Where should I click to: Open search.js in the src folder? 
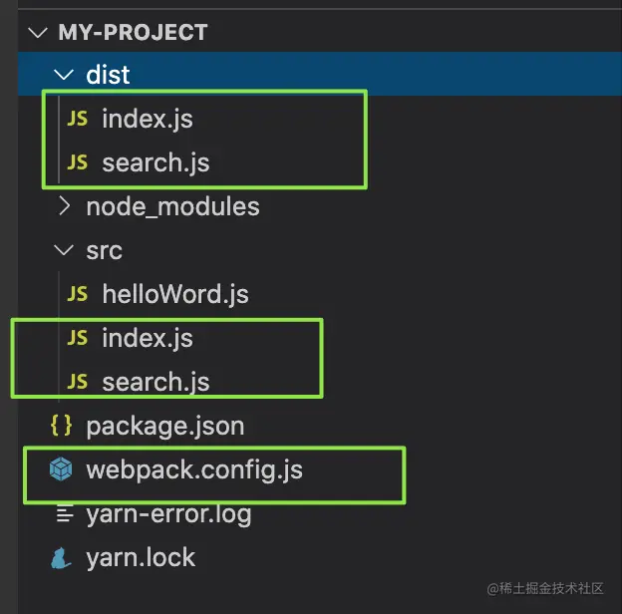(155, 382)
